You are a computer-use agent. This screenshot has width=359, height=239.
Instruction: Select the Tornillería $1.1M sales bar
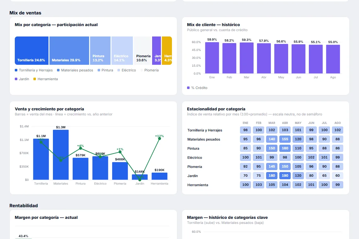click(x=41, y=159)
